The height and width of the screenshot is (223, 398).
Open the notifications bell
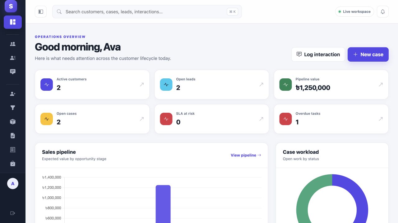click(x=383, y=12)
